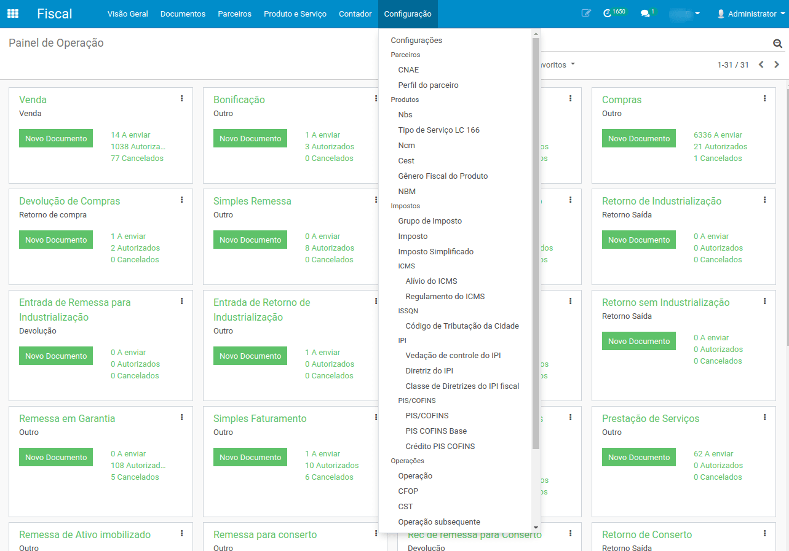Image resolution: width=789 pixels, height=551 pixels.
Task: Go to previous page arrow
Action: point(761,64)
